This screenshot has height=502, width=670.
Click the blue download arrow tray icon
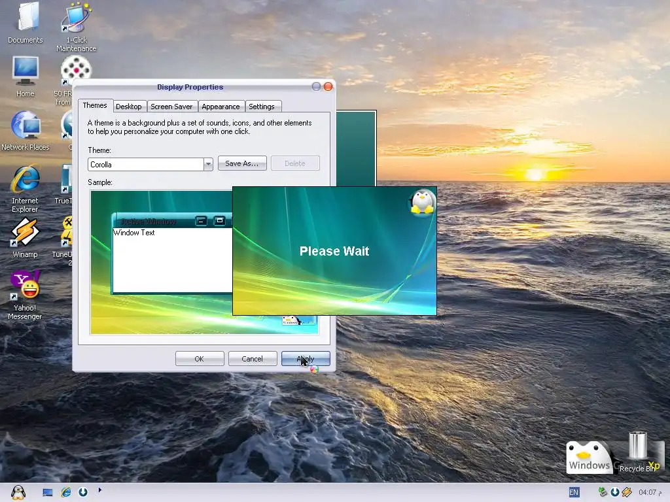click(x=615, y=493)
